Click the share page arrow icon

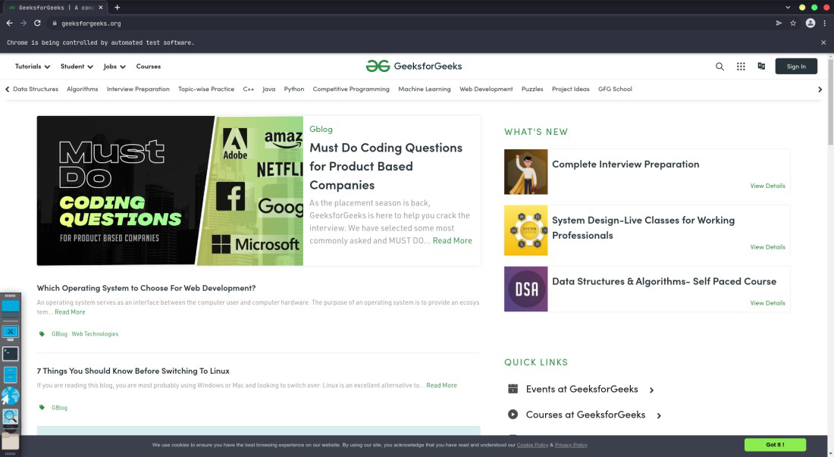point(779,23)
